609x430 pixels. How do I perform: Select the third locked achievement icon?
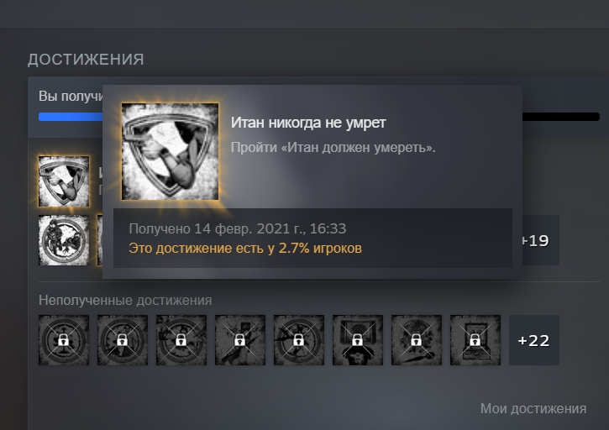point(181,340)
